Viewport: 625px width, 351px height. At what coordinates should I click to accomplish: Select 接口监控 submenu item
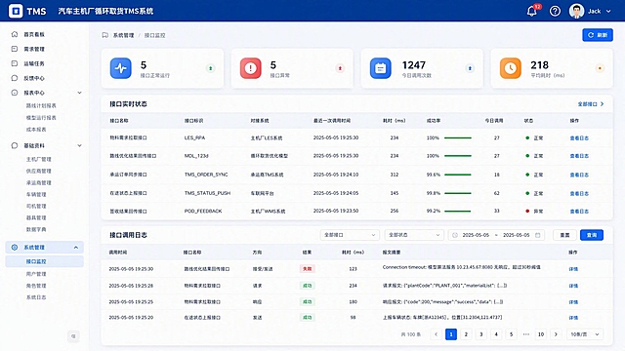pos(44,261)
